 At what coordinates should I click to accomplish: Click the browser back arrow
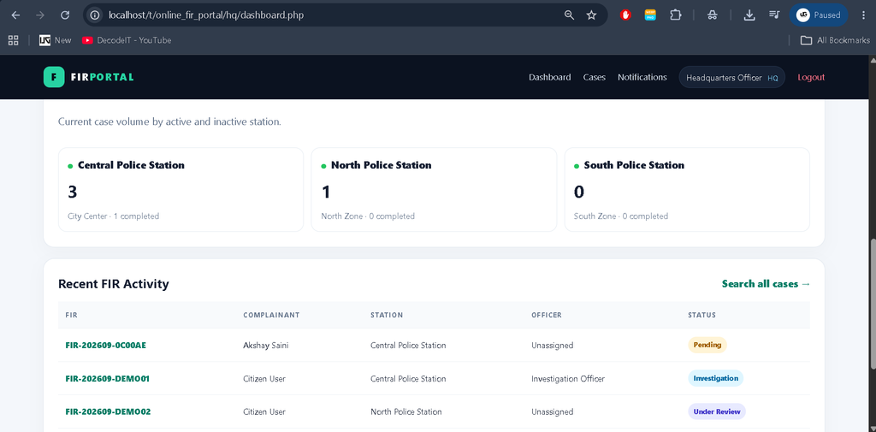pyautogui.click(x=15, y=15)
